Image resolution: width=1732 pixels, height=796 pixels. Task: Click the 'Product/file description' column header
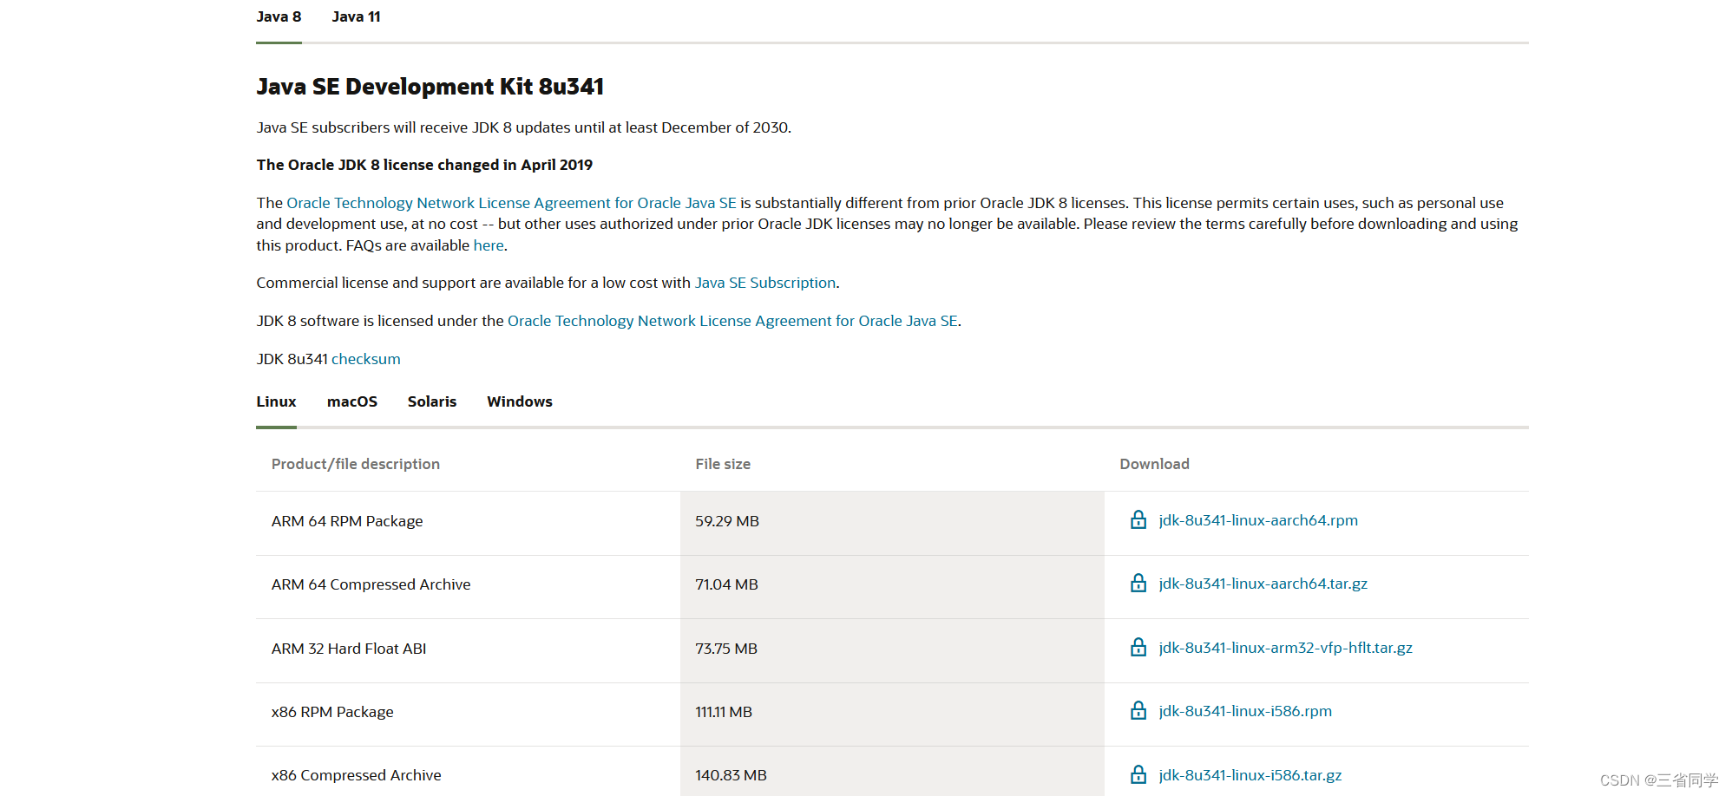pos(356,464)
